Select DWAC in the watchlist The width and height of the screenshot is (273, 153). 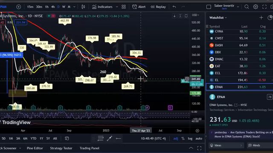pos(239,59)
